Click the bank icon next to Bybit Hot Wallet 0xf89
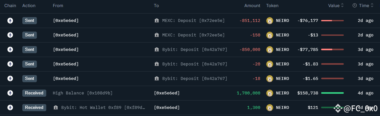Screen dimensions: 380x116 click(56, 108)
